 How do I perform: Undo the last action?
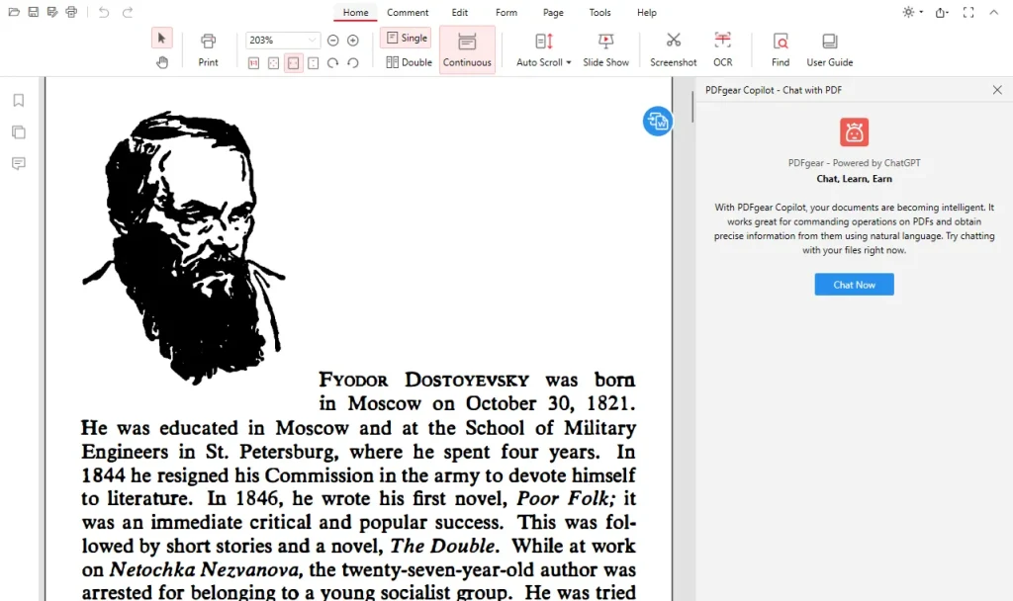point(103,12)
